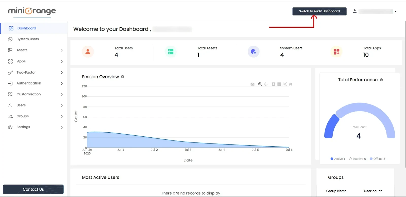Image resolution: width=406 pixels, height=197 pixels.
Task: Click the Total Apps red grid icon
Action: 336,52
